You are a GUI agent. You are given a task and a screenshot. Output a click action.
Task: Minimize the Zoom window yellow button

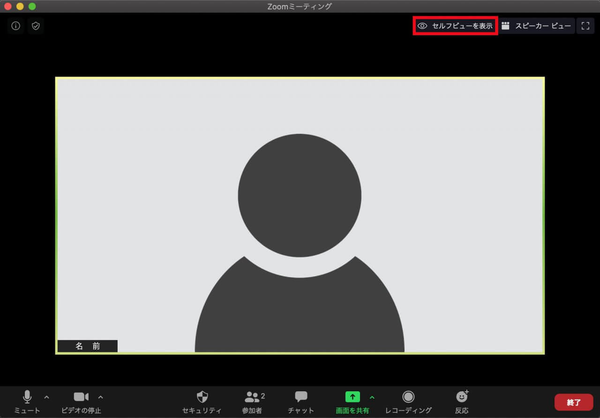[20, 7]
